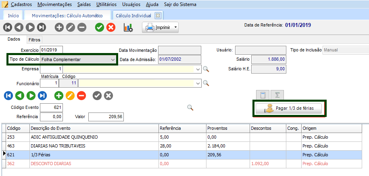This screenshot has height=176, width=369.
Task: Select the Dados subtab
Action: point(14,39)
